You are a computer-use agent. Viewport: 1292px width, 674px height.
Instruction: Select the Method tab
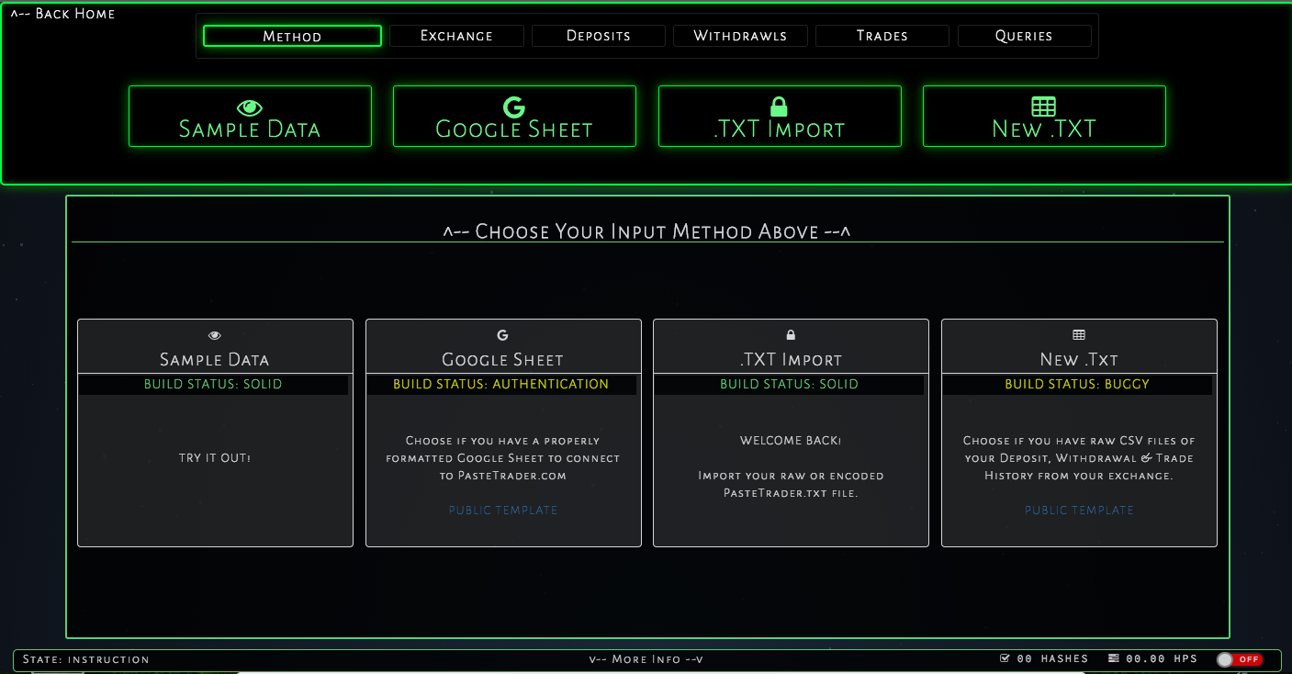coord(292,36)
